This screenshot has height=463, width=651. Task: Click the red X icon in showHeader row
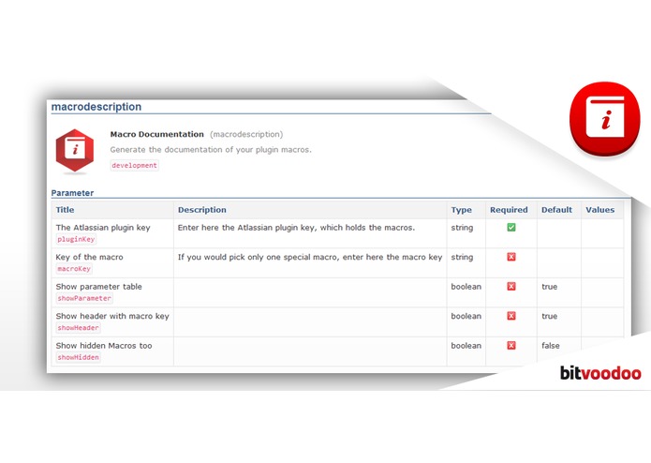click(511, 316)
